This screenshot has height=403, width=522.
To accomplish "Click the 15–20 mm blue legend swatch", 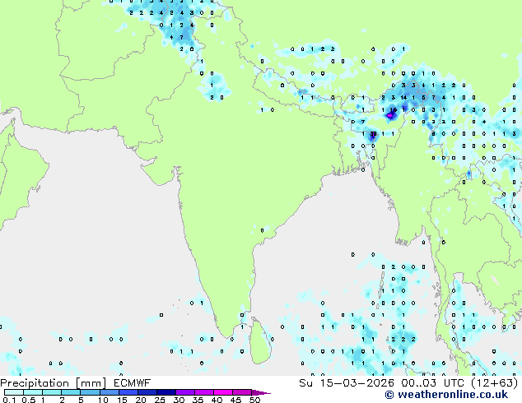I will tap(128, 392).
